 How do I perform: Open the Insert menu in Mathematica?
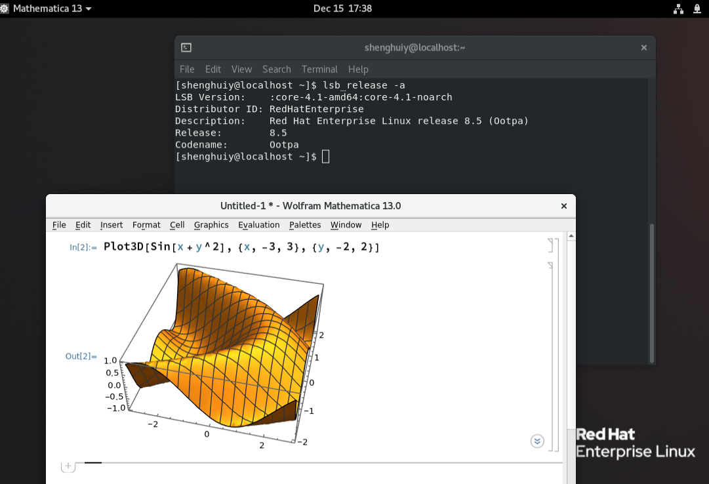(111, 225)
